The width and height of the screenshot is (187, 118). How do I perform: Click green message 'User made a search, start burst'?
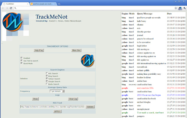150,113
